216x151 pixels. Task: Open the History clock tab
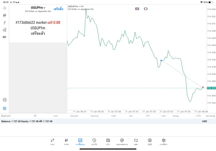(94, 142)
